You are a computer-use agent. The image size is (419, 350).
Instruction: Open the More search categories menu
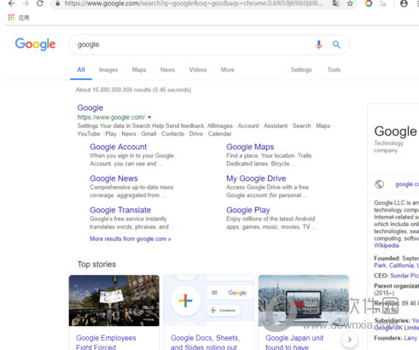click(228, 70)
